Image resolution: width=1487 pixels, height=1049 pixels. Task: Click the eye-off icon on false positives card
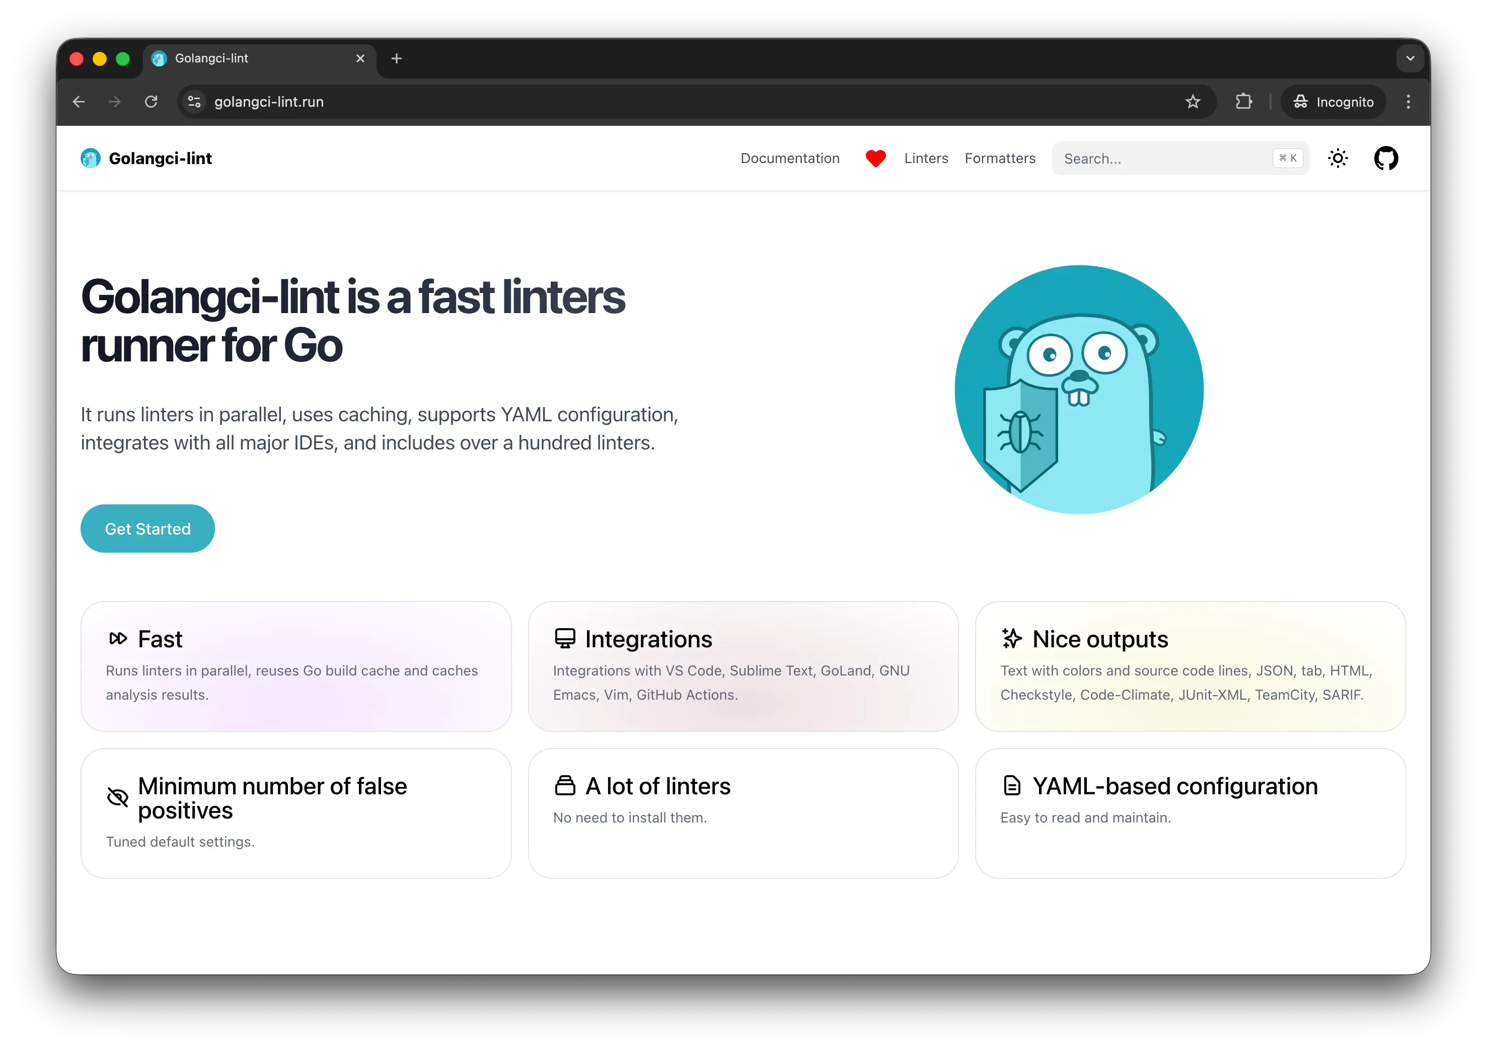pyautogui.click(x=117, y=796)
